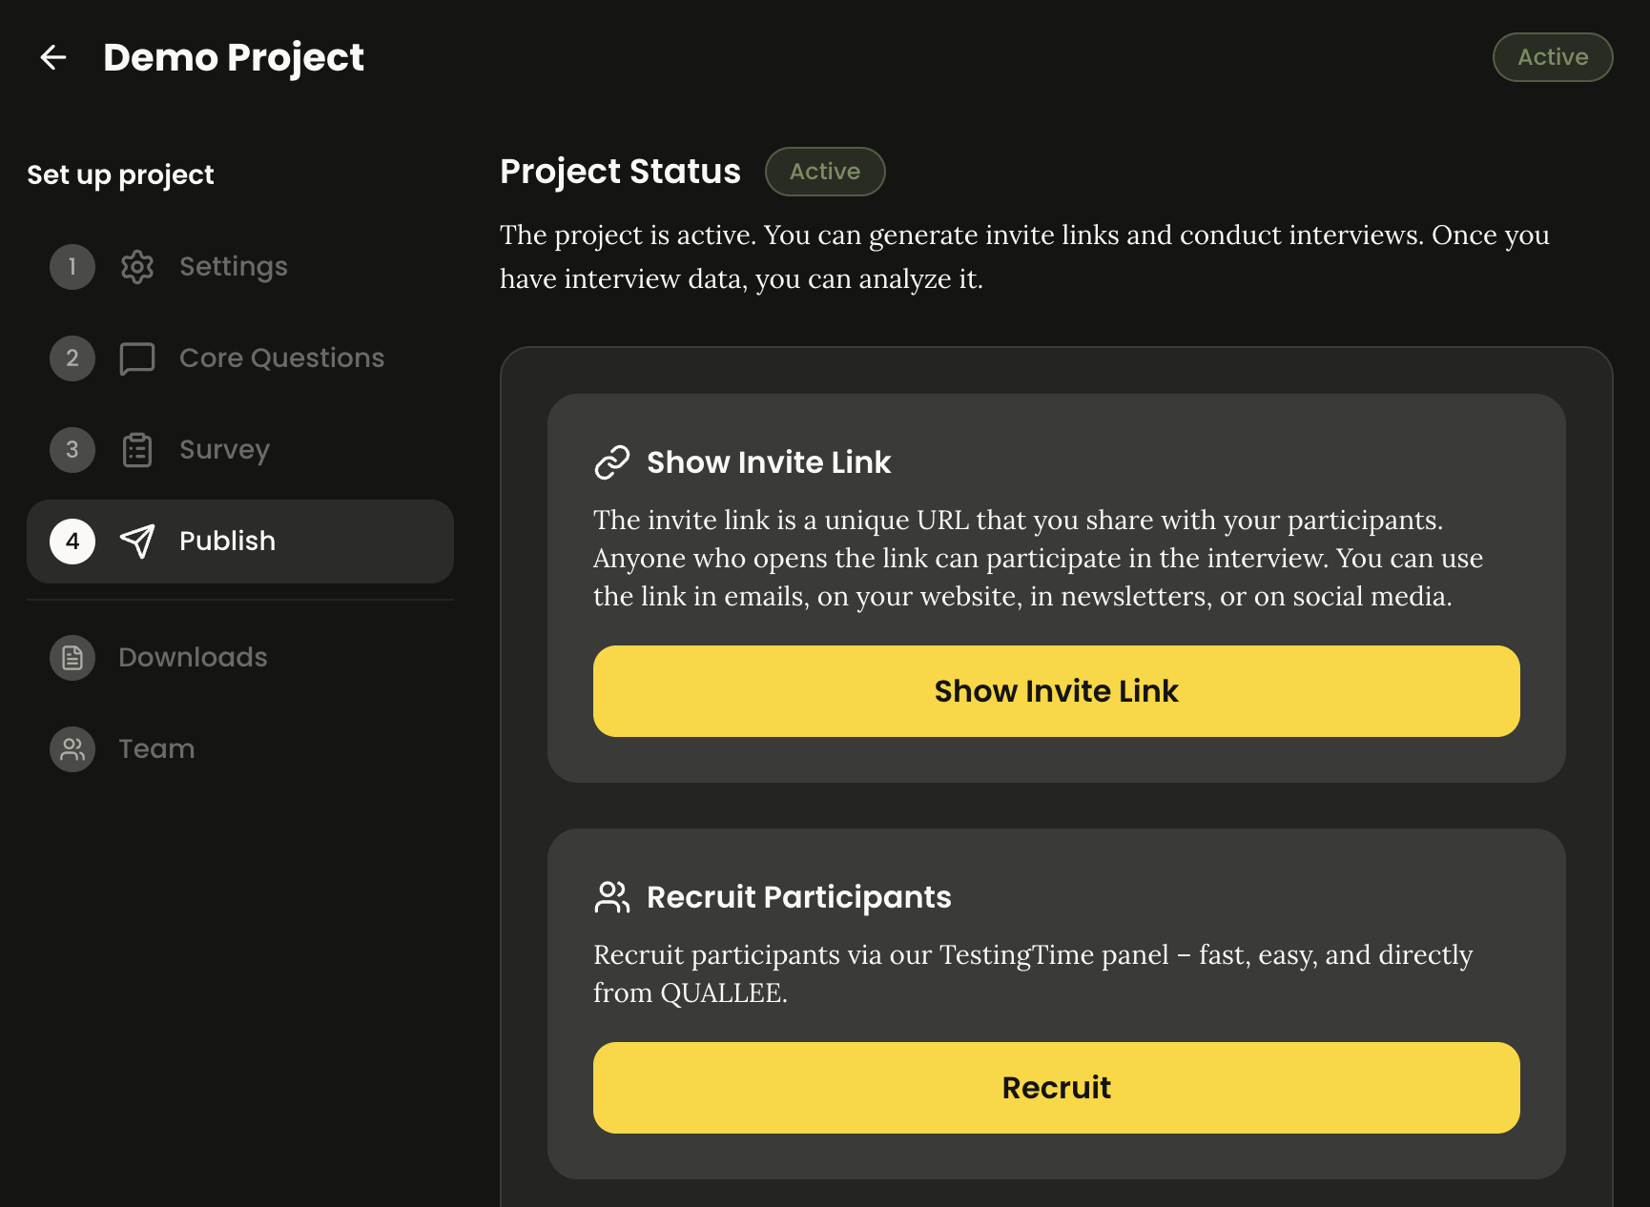Viewport: 1650px width, 1207px height.
Task: Click the back arrow icon
Action: click(x=53, y=57)
